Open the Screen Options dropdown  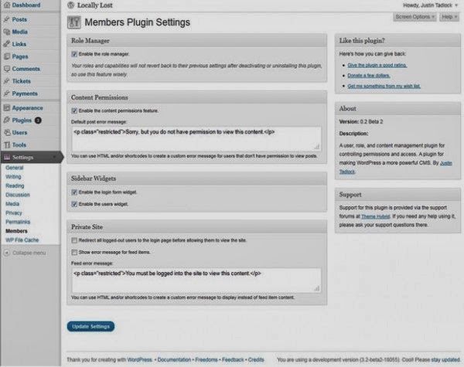click(x=415, y=17)
